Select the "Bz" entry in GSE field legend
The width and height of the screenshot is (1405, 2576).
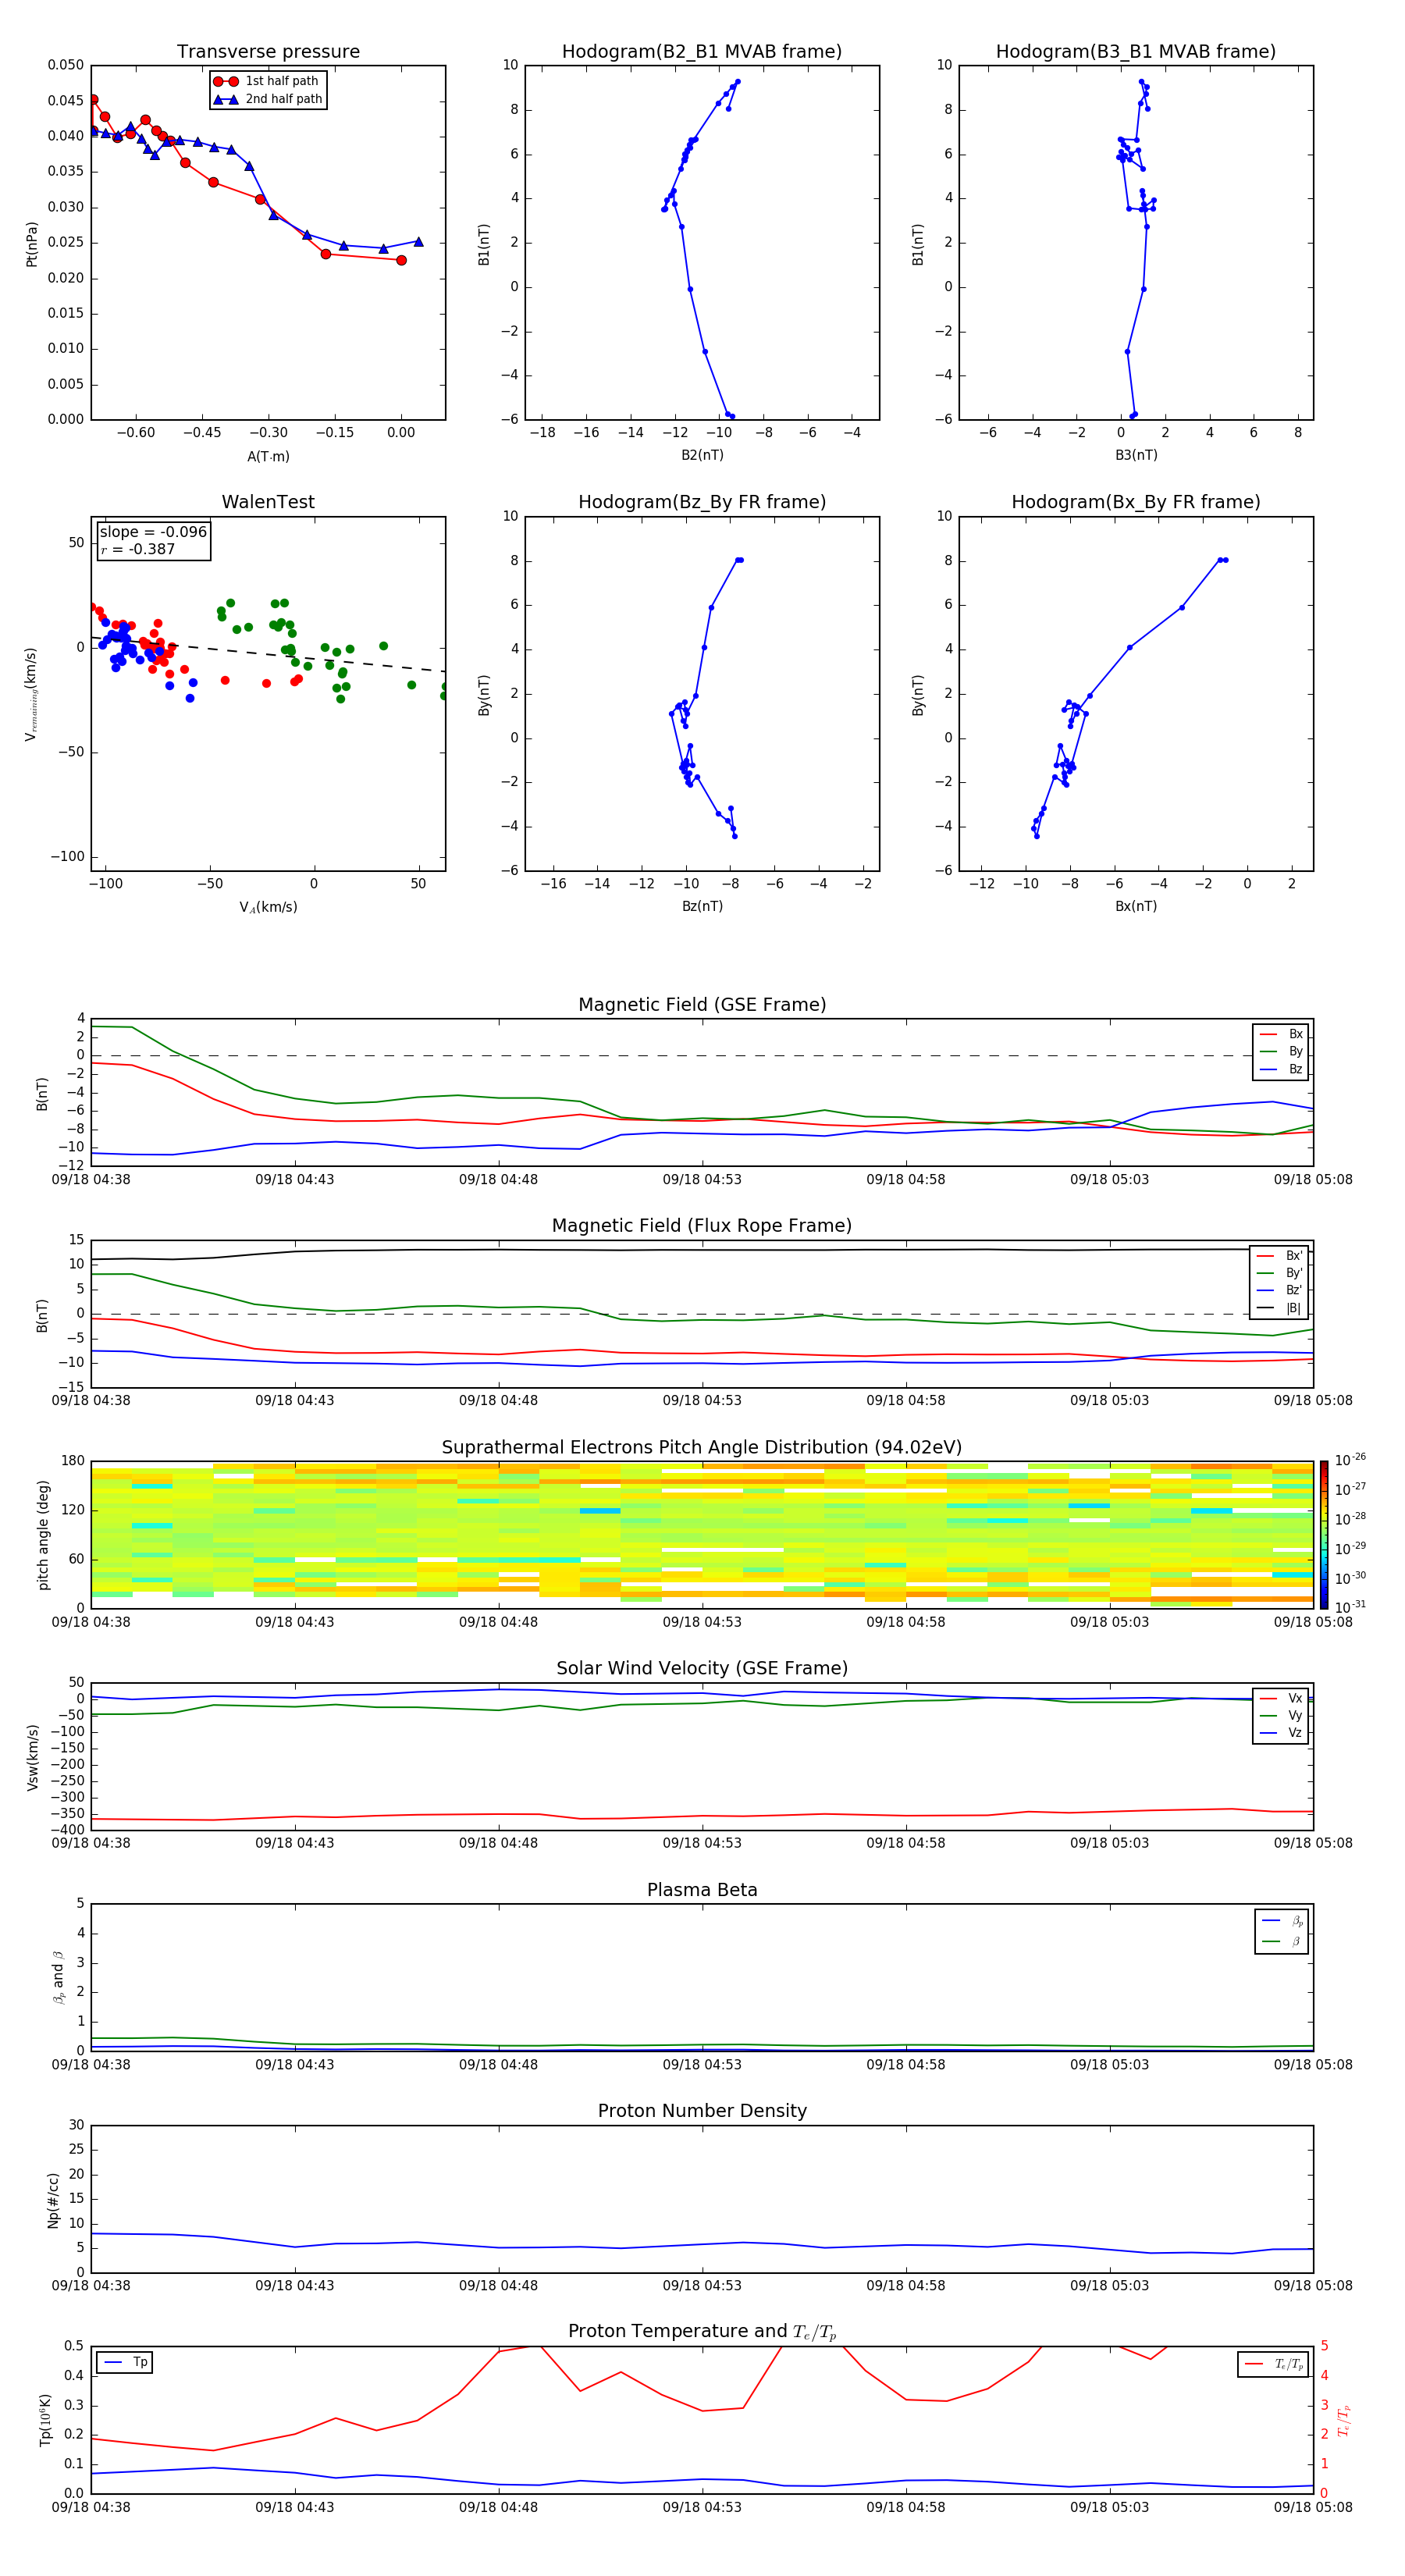pyautogui.click(x=1281, y=1070)
